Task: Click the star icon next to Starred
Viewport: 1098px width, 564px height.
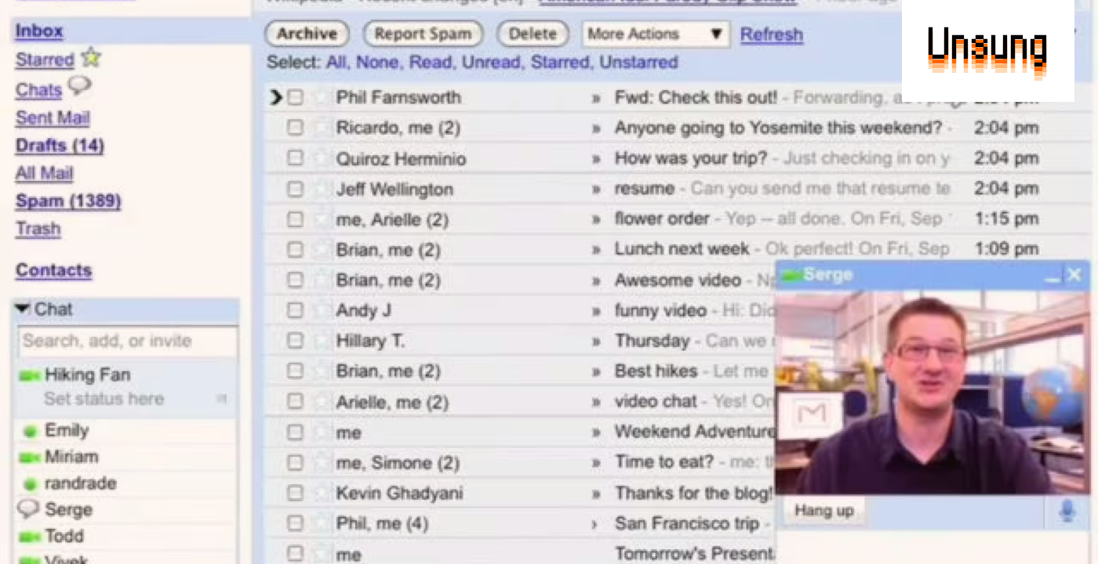Action: 91,57
